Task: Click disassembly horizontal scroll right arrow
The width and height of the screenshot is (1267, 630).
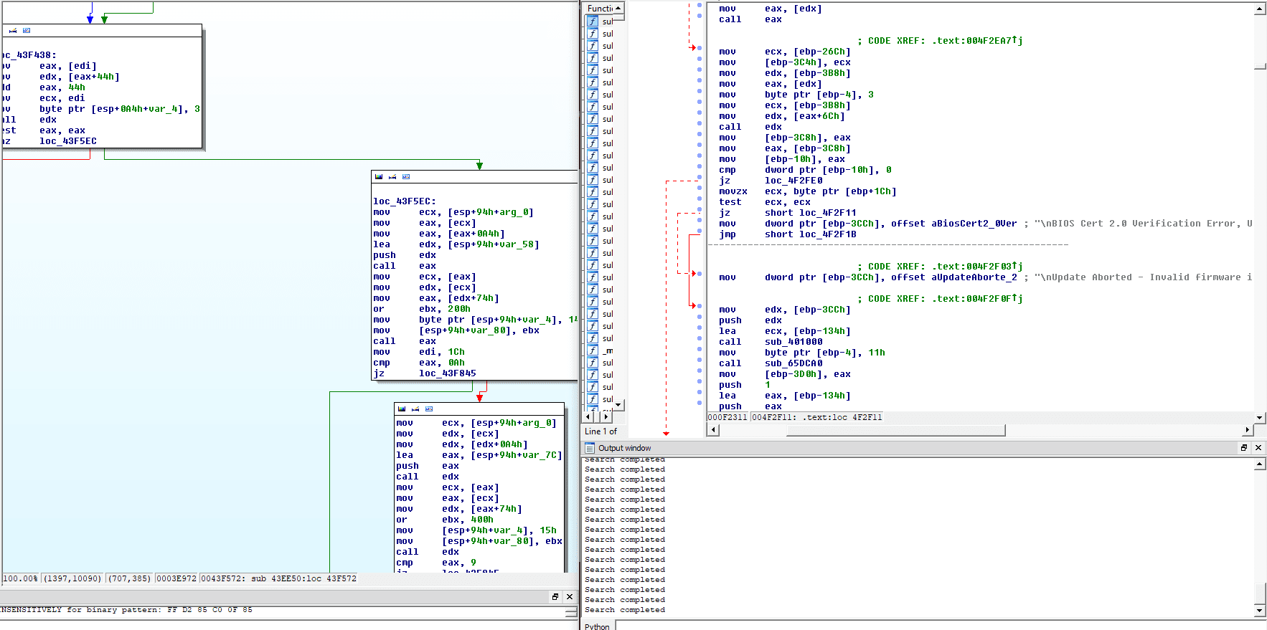Action: click(1248, 430)
